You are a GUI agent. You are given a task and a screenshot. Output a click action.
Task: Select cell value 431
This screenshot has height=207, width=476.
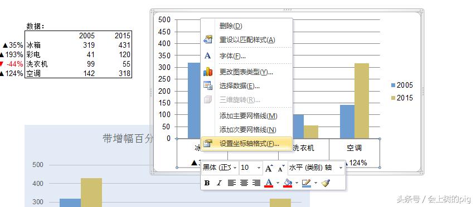pyautogui.click(x=124, y=46)
